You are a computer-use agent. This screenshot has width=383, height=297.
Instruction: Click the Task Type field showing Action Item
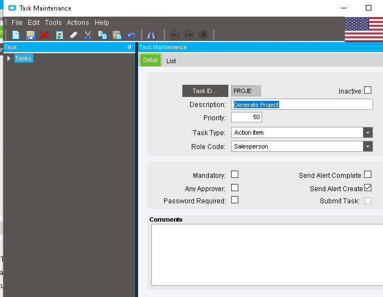tap(297, 132)
